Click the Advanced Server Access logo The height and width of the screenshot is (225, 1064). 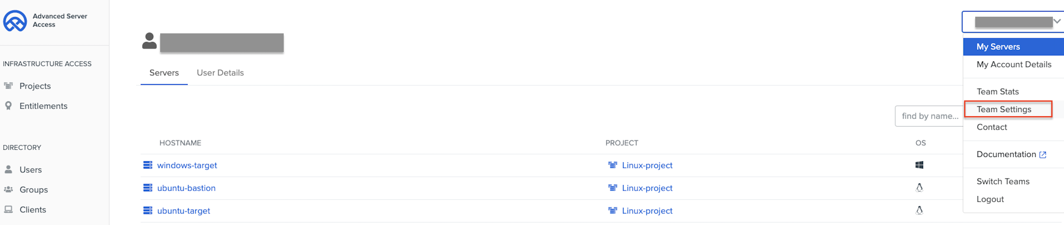tap(15, 21)
